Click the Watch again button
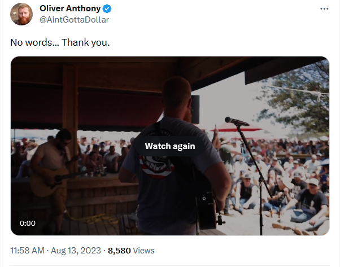This screenshot has width=340, height=267. [x=170, y=146]
